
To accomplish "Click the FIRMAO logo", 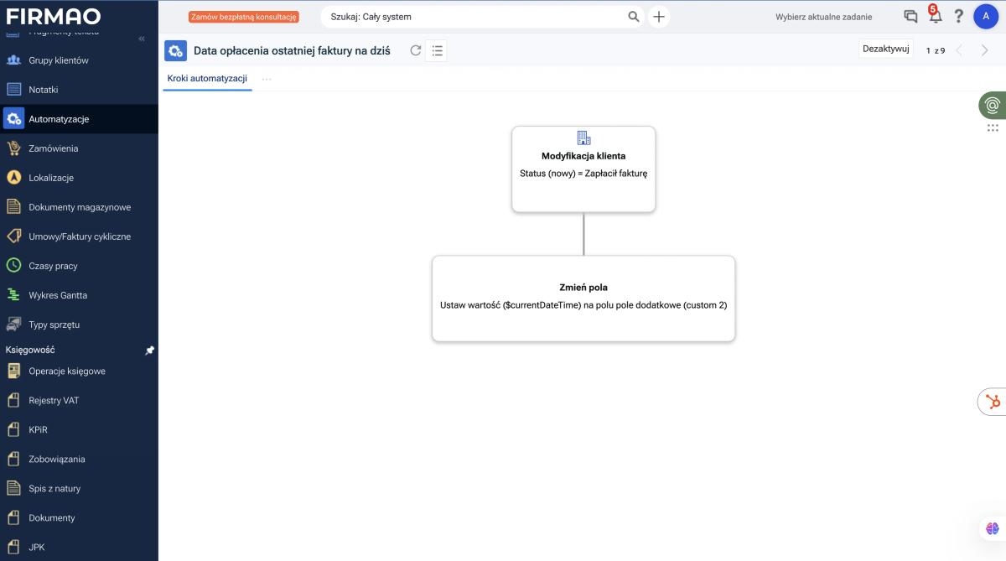I will coord(54,16).
